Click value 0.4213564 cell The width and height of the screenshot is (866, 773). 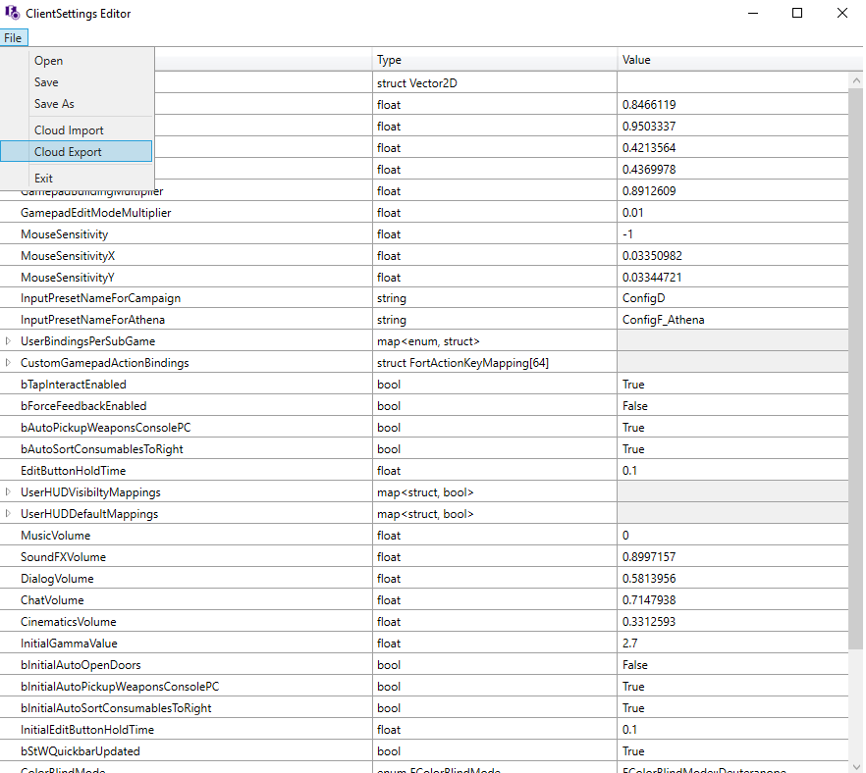[732, 147]
